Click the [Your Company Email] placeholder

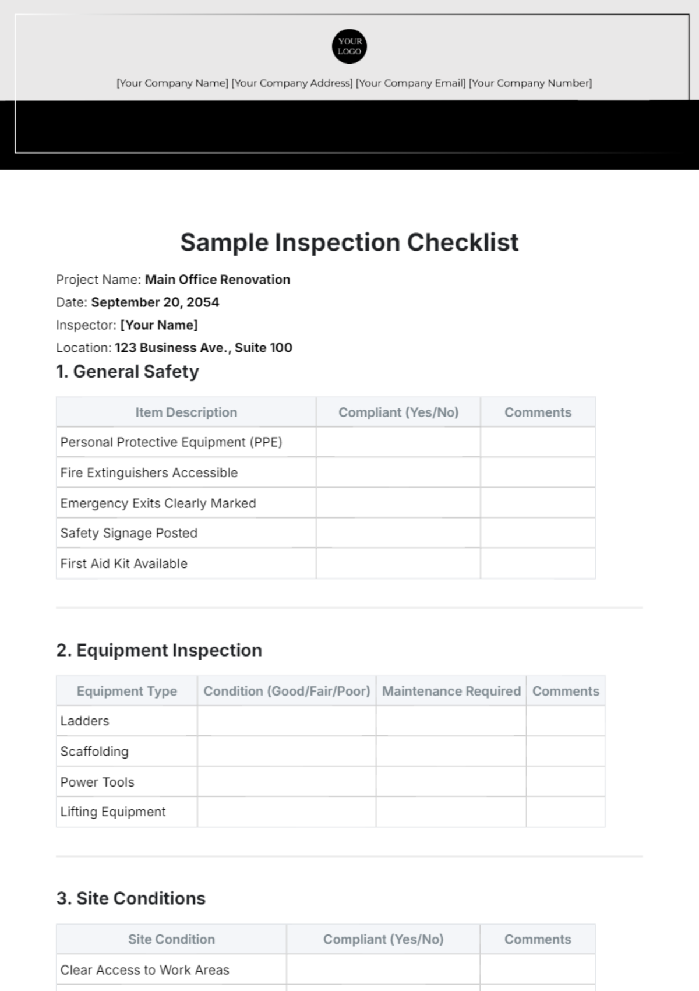pos(411,83)
